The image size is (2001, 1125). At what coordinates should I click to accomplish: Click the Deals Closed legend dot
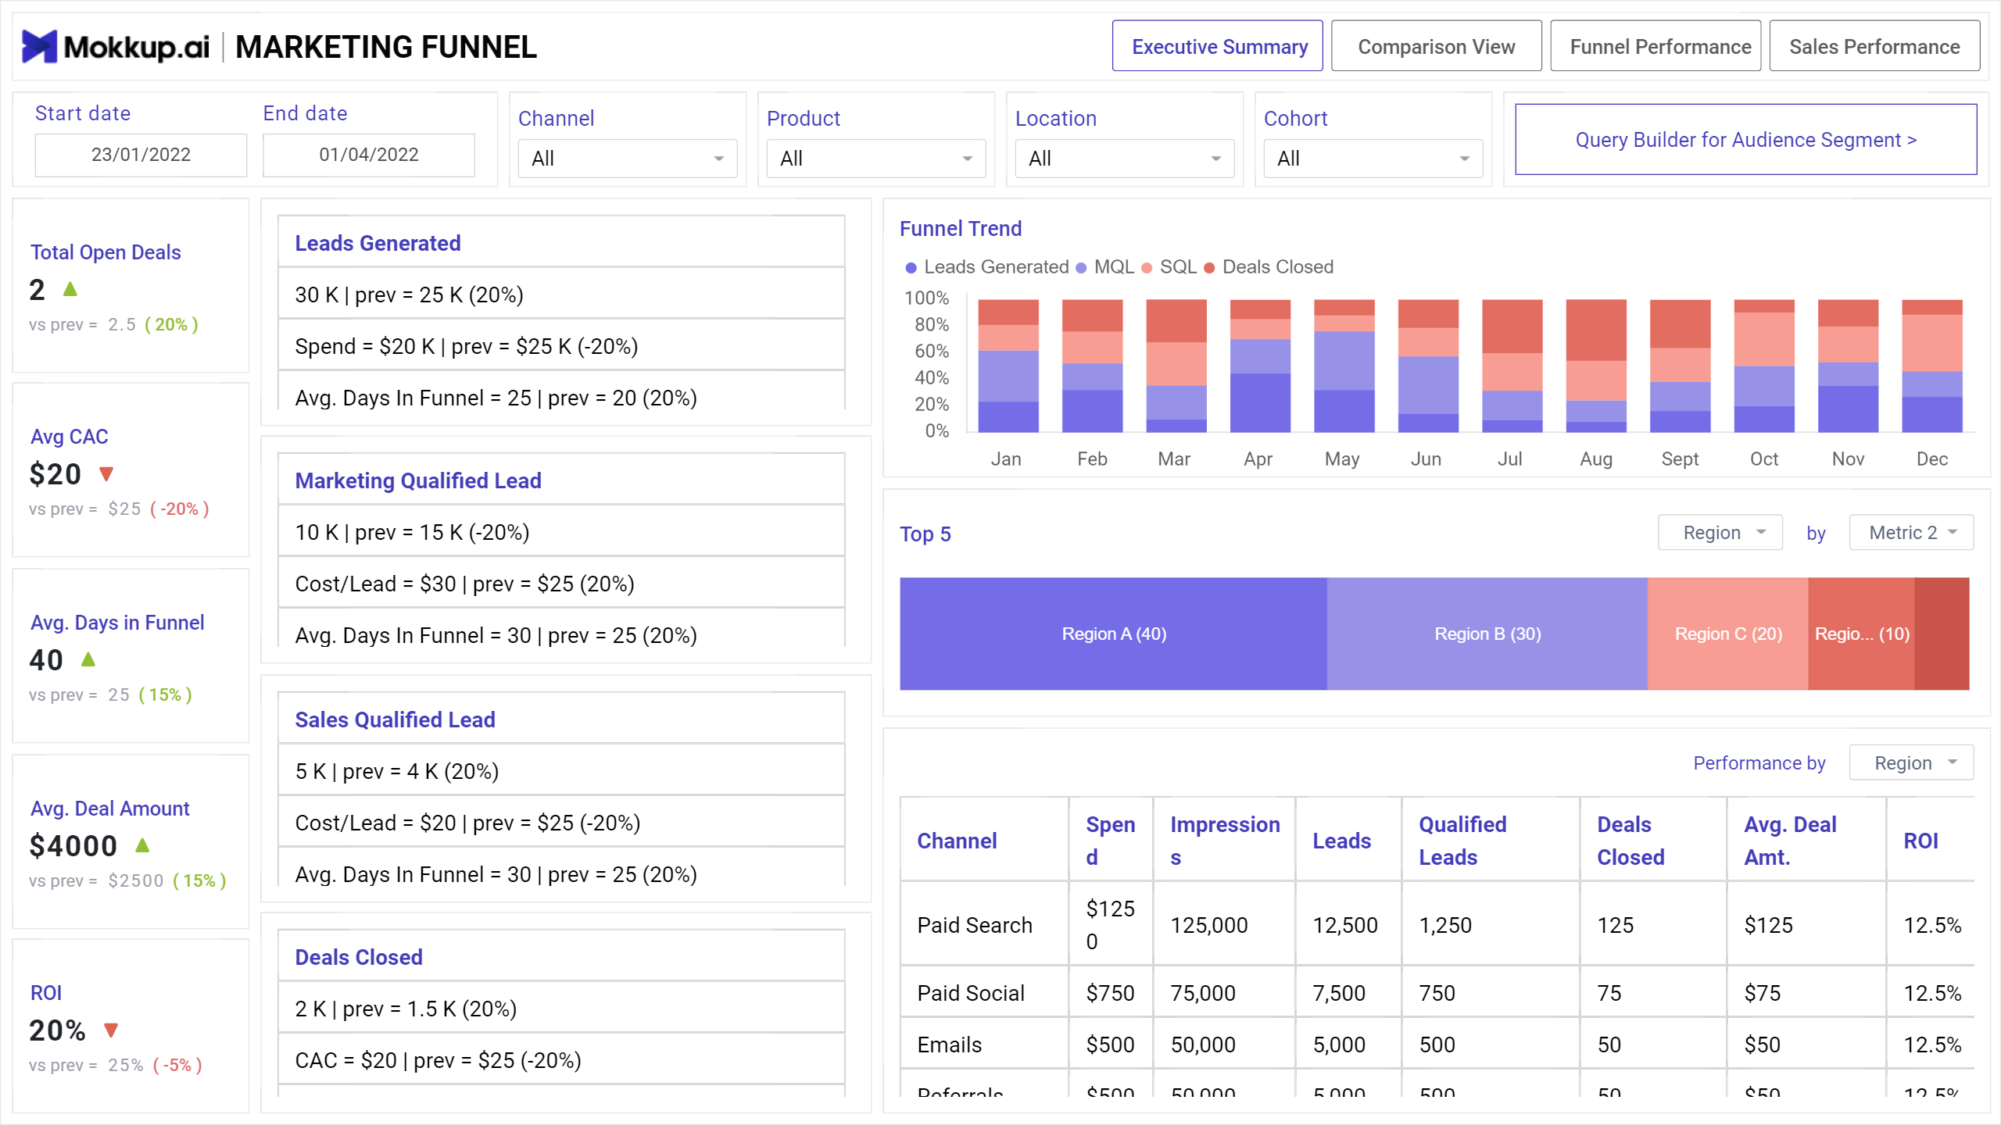pyautogui.click(x=1209, y=268)
